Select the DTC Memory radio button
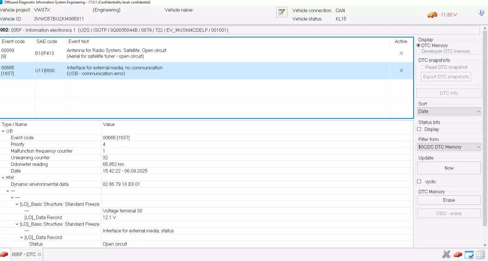The image size is (488, 261). tap(419, 46)
